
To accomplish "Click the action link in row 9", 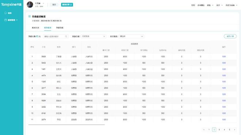I will (x=224, y=107).
